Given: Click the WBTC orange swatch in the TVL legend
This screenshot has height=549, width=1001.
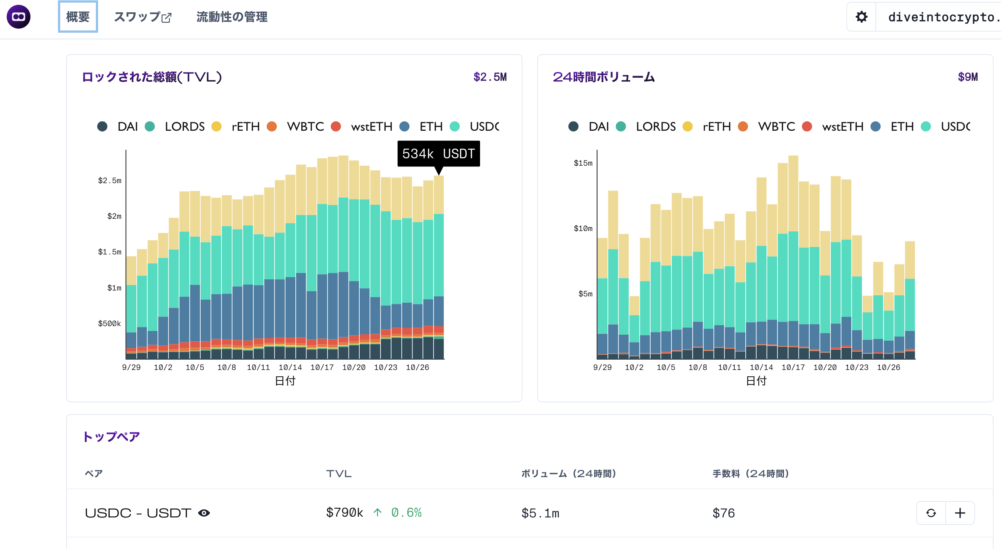Looking at the screenshot, I should pos(272,126).
